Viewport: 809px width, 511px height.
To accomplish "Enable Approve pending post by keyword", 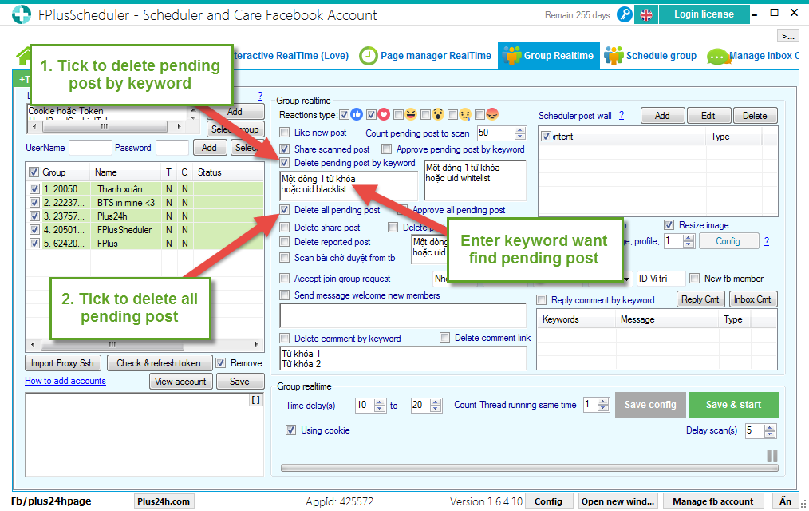I will pyautogui.click(x=386, y=149).
